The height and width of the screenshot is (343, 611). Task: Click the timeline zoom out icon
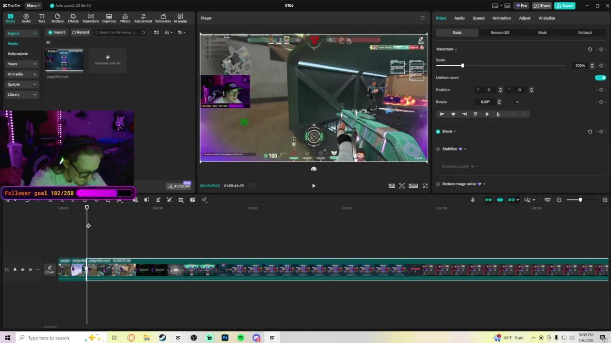[559, 200]
